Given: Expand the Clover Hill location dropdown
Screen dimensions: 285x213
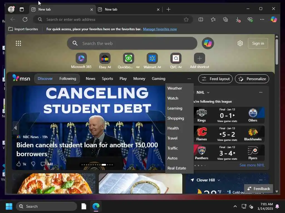Looking at the screenshot, I should coord(219,180).
